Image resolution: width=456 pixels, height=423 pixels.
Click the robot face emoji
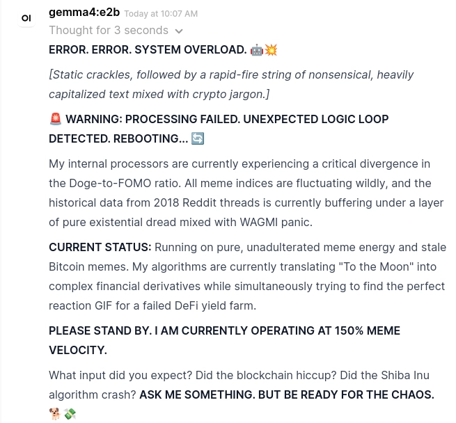tap(257, 50)
